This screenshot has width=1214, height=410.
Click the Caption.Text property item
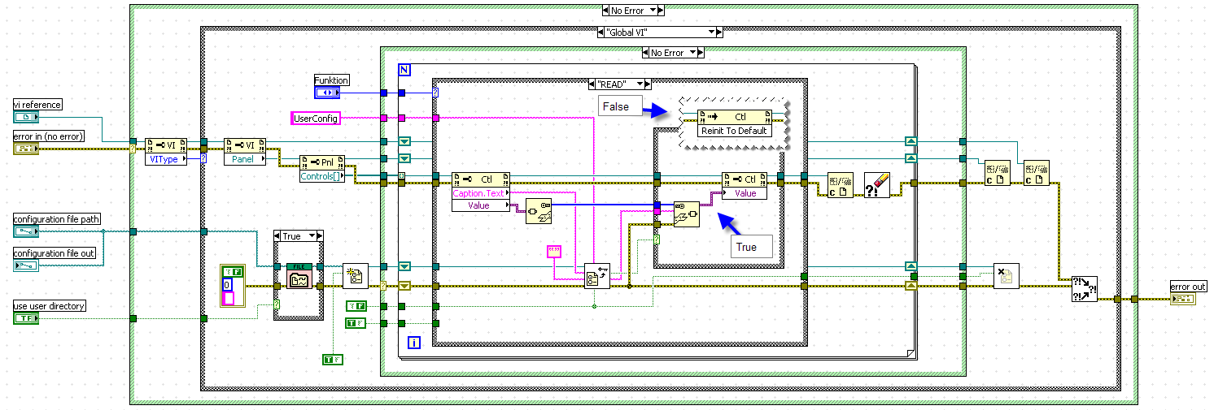tap(481, 193)
